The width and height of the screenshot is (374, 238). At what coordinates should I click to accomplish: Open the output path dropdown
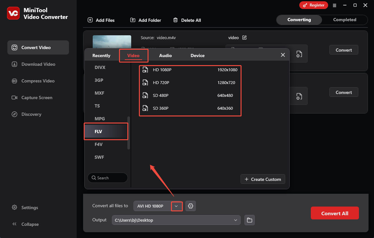pos(235,220)
